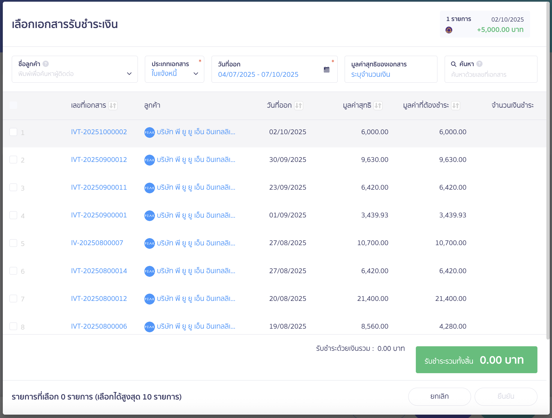Viewport: 552px width, 418px height.
Task: Tick checkbox for invoice IVT-20251000002
Action: tap(13, 132)
